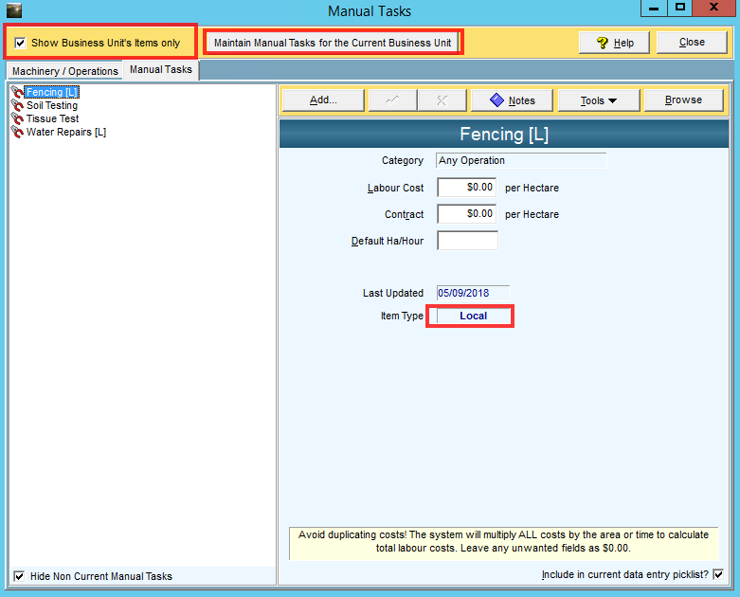Click the Labour Cost input field
This screenshot has width=740, height=597.
467,188
